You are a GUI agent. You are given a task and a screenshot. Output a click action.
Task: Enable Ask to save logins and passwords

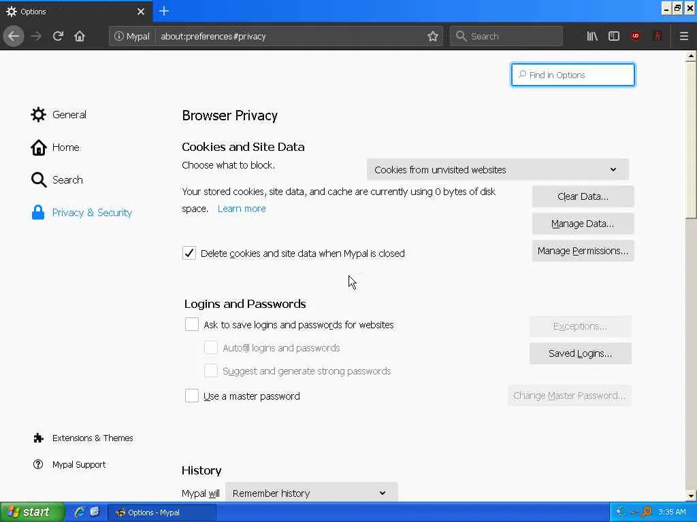(191, 324)
